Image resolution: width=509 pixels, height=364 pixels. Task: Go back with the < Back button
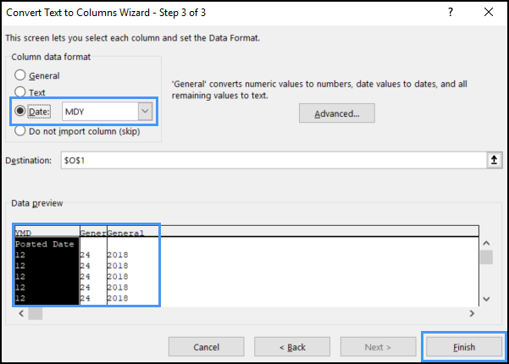coord(292,347)
